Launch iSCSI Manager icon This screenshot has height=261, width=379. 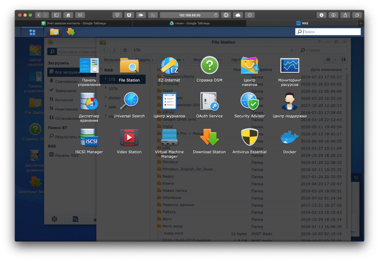coord(89,142)
